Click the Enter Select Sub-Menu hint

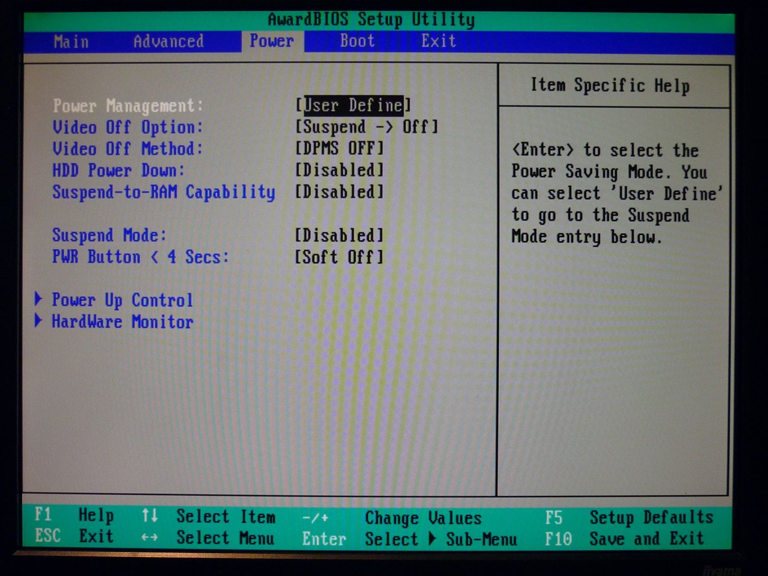click(x=409, y=539)
